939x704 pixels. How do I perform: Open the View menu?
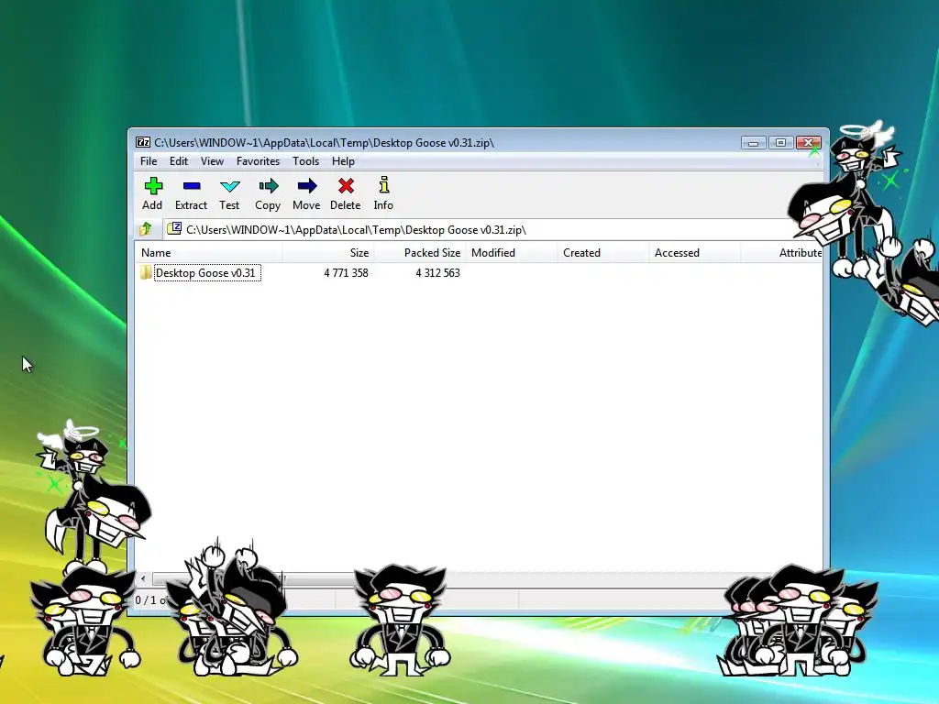(x=212, y=161)
